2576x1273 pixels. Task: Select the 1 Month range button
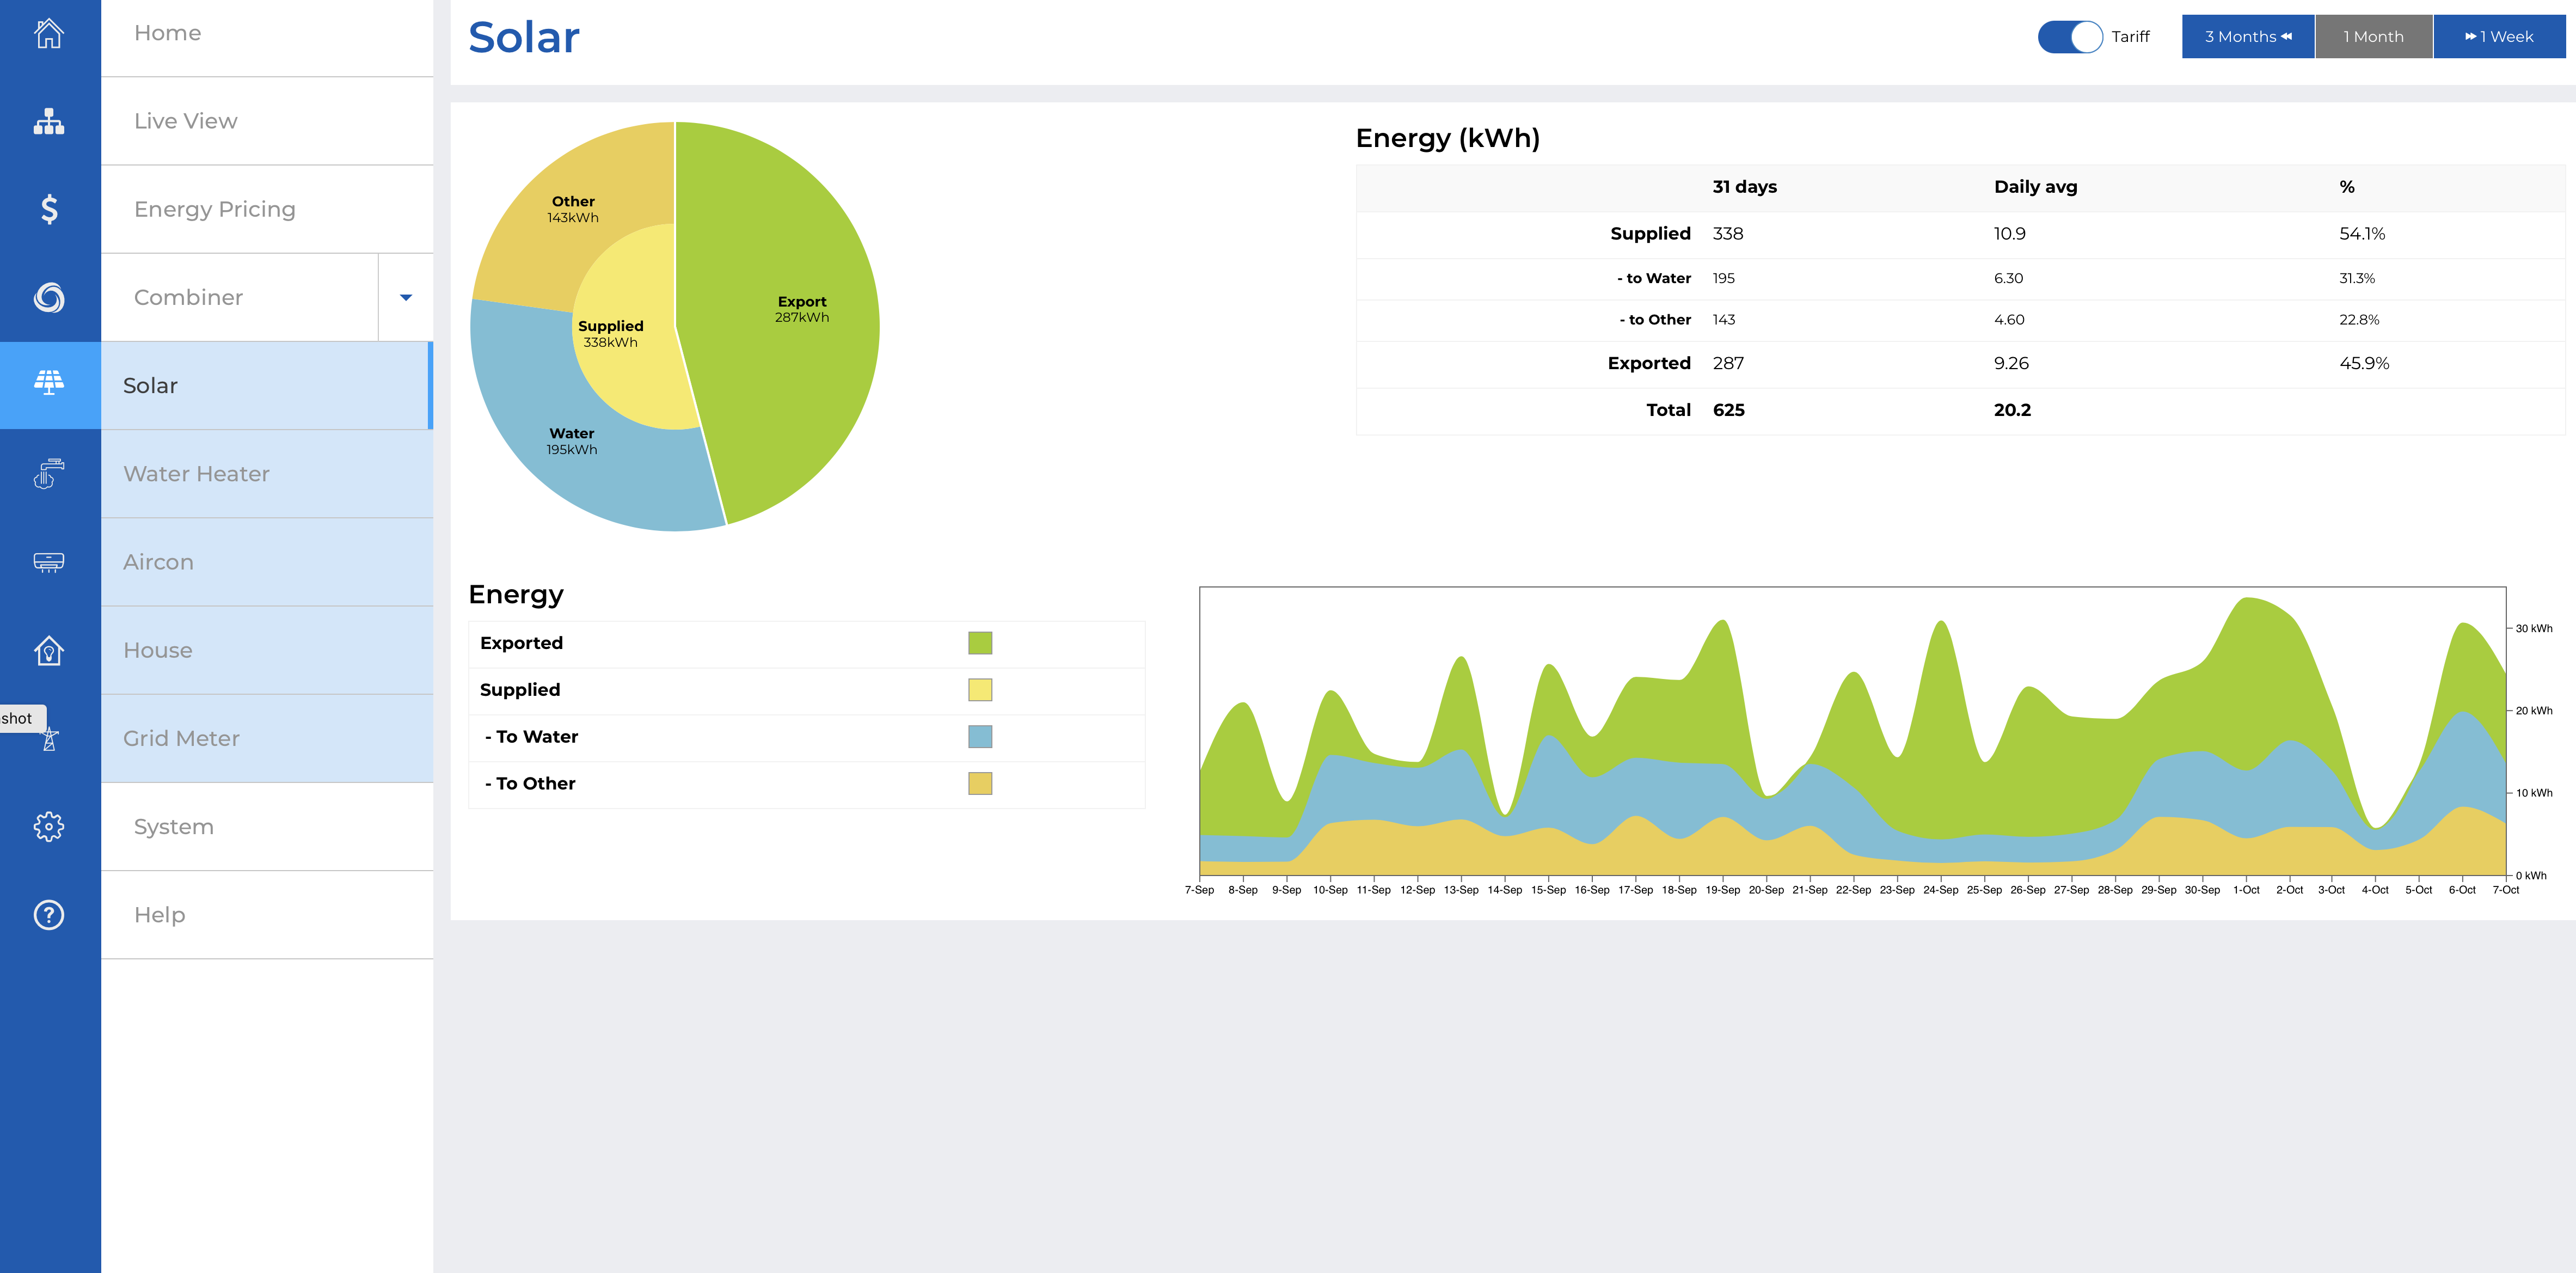click(2373, 37)
